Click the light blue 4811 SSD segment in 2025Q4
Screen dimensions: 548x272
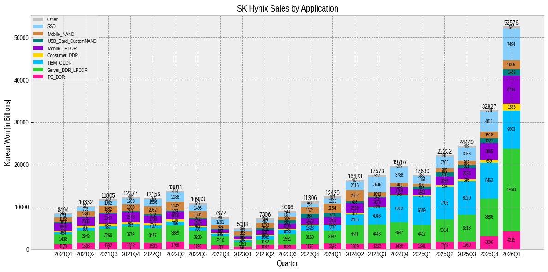tap(489, 122)
